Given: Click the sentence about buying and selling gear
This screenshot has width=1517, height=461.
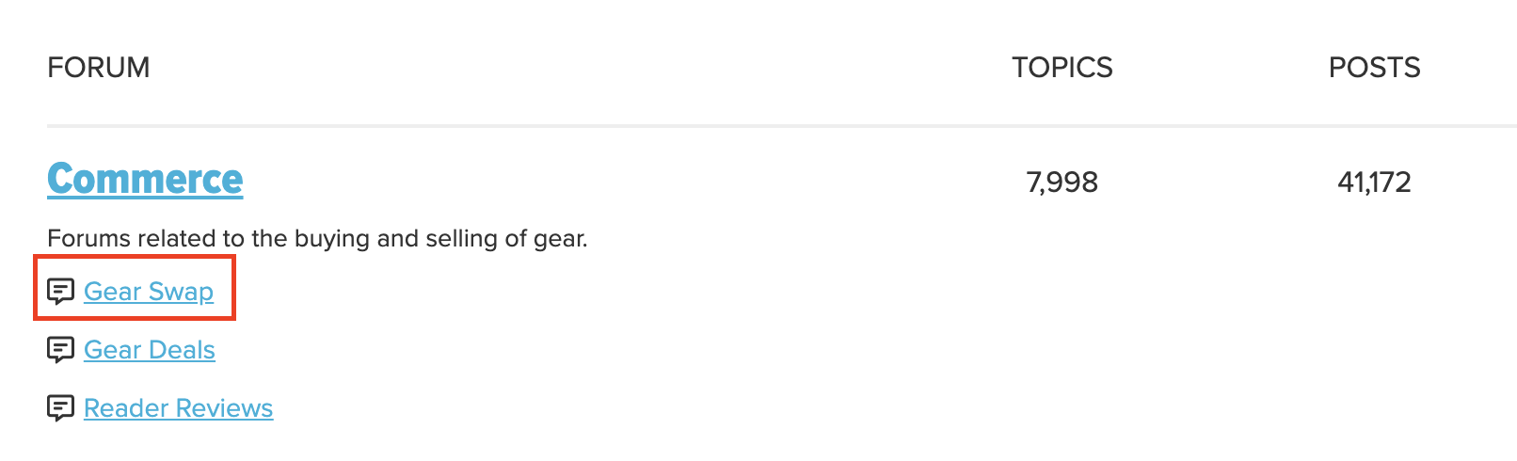Looking at the screenshot, I should tap(317, 238).
